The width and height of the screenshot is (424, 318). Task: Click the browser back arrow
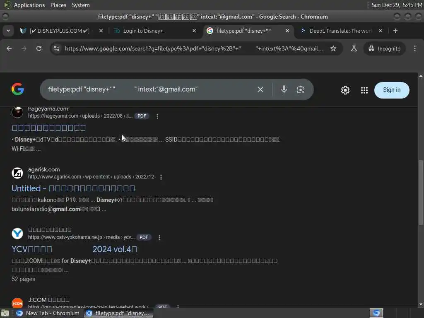click(9, 48)
